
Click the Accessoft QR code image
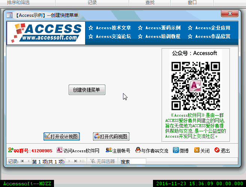(196, 86)
